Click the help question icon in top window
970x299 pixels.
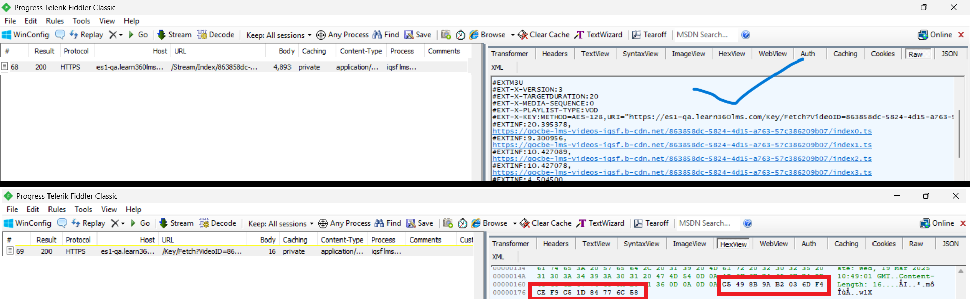(x=746, y=35)
